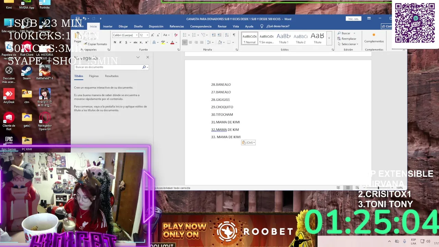This screenshot has width=439, height=247.
Task: Open the Seleccionar dropdown
Action: pos(348,44)
